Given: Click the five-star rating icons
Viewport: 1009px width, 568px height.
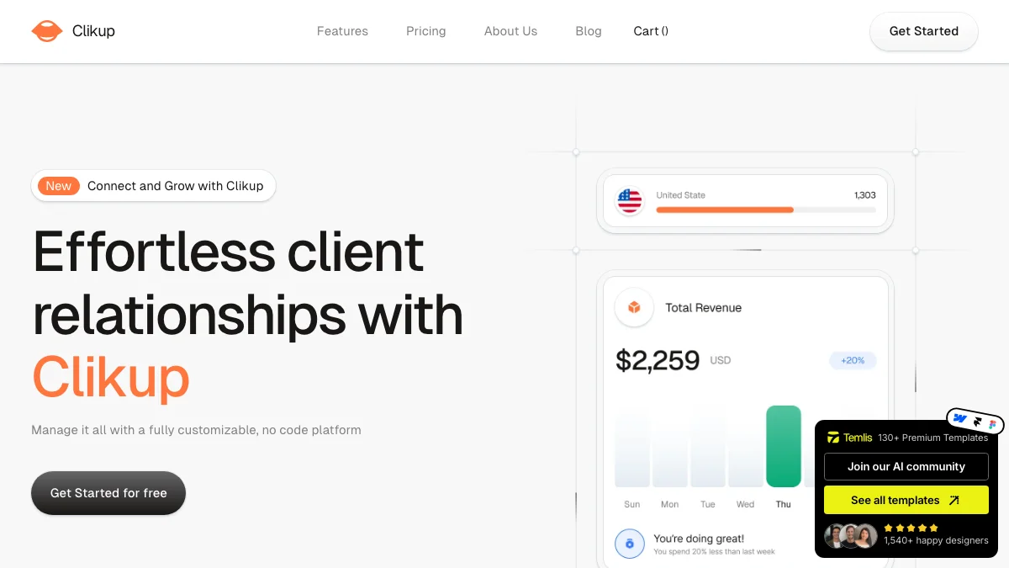Looking at the screenshot, I should pos(911,528).
